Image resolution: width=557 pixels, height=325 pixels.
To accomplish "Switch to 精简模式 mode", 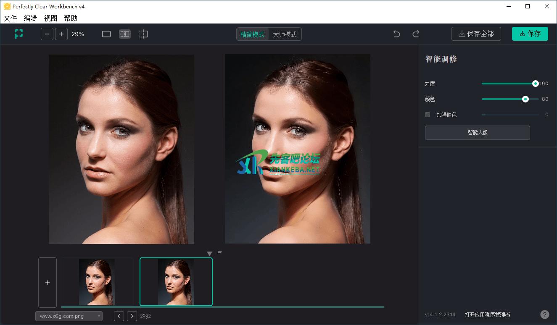I will coord(252,34).
